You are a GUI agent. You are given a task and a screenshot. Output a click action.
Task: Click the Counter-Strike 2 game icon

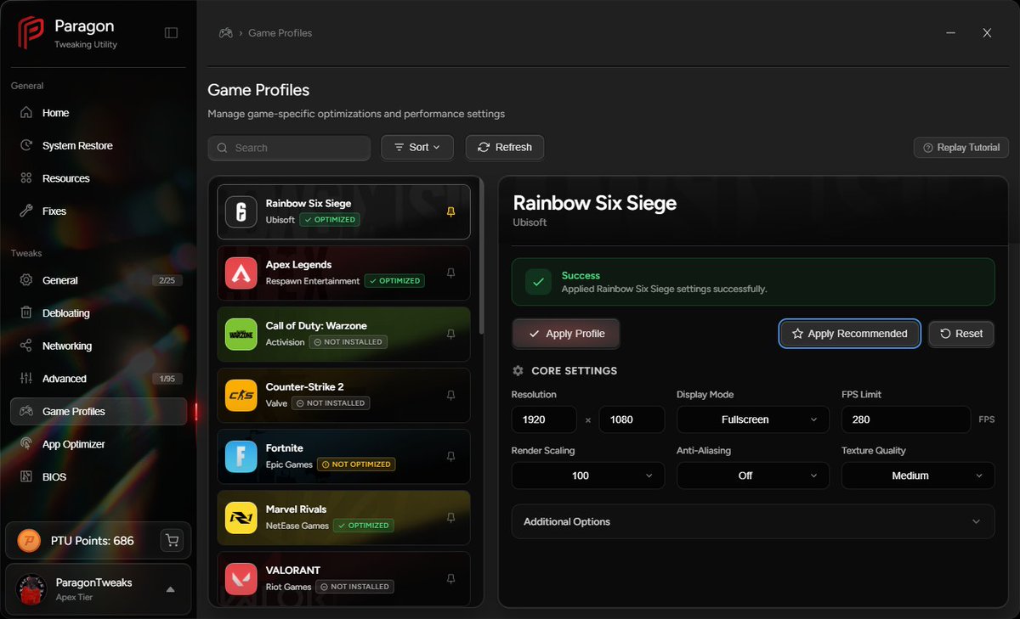pos(241,395)
